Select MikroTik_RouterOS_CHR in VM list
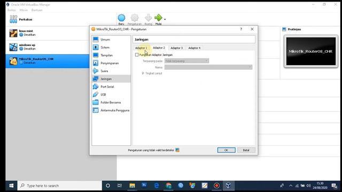The image size is (342, 192). [x=48, y=61]
